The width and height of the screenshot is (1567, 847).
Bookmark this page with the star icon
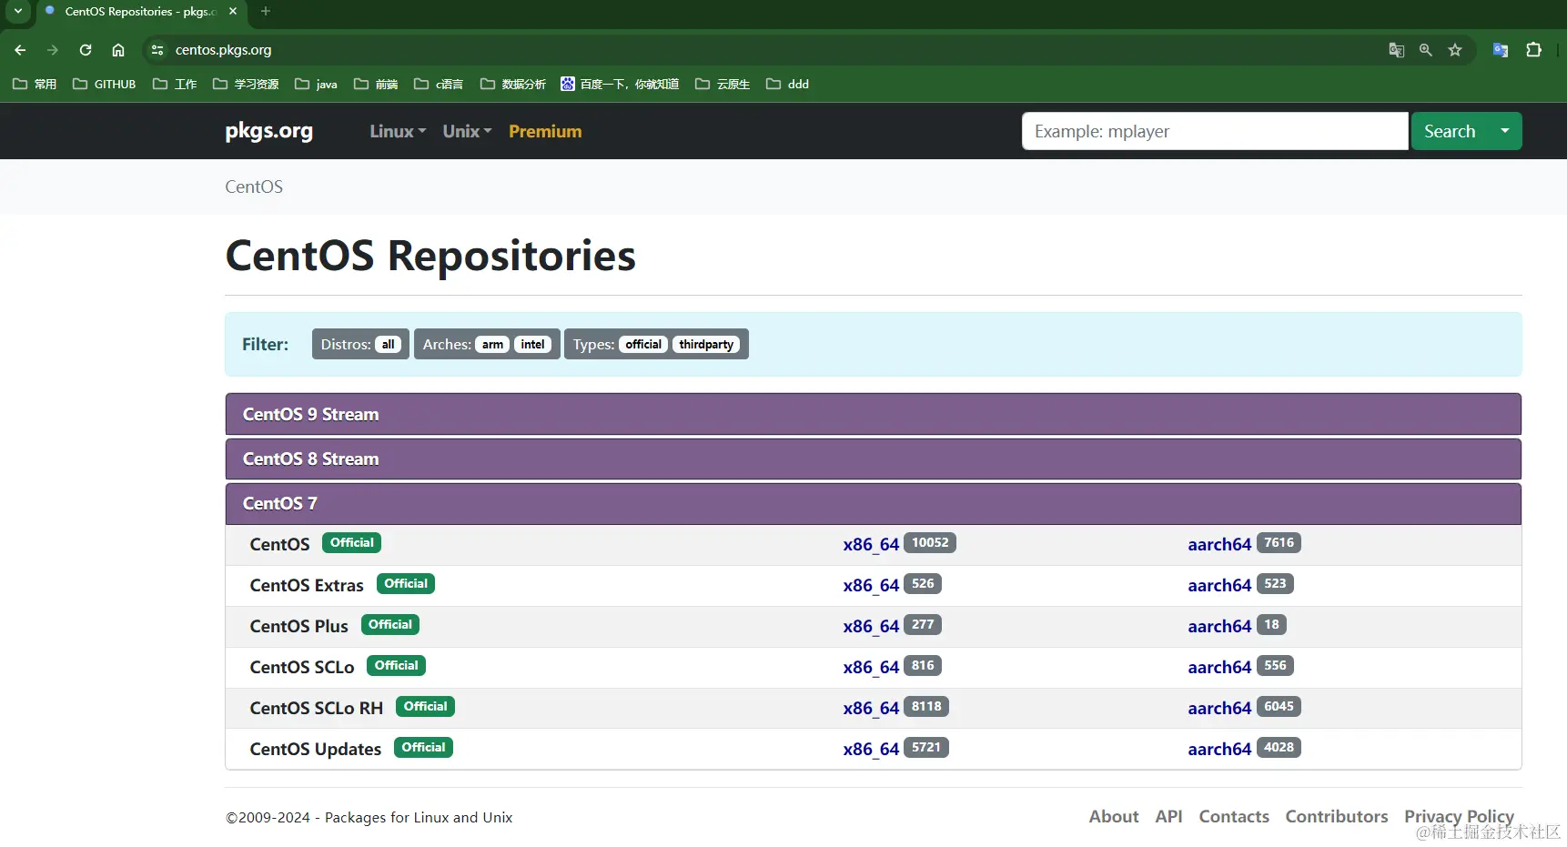click(1455, 50)
